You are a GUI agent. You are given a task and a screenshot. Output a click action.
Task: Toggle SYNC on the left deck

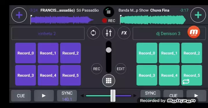[x=67, y=96]
